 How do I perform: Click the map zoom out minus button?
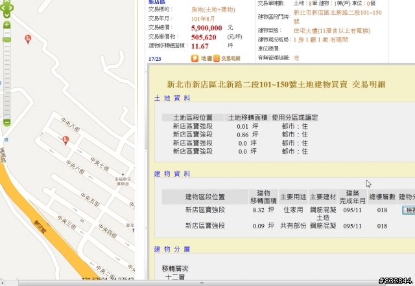pyautogui.click(x=7, y=122)
